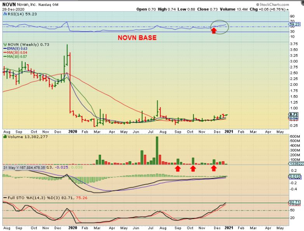Click the tallest green volume bar in July
The image size is (304, 231).
157,151
